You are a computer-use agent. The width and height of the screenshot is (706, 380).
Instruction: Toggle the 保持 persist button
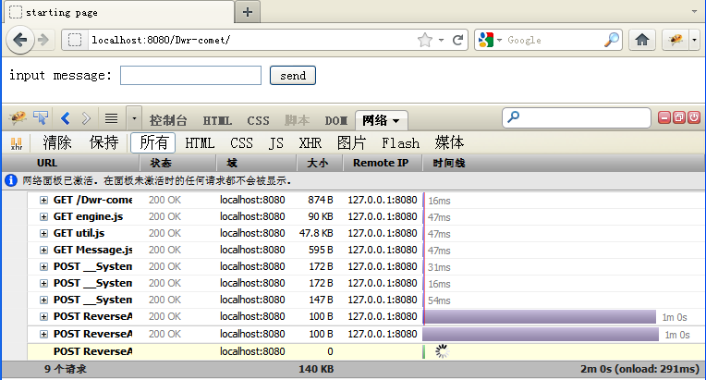click(103, 142)
